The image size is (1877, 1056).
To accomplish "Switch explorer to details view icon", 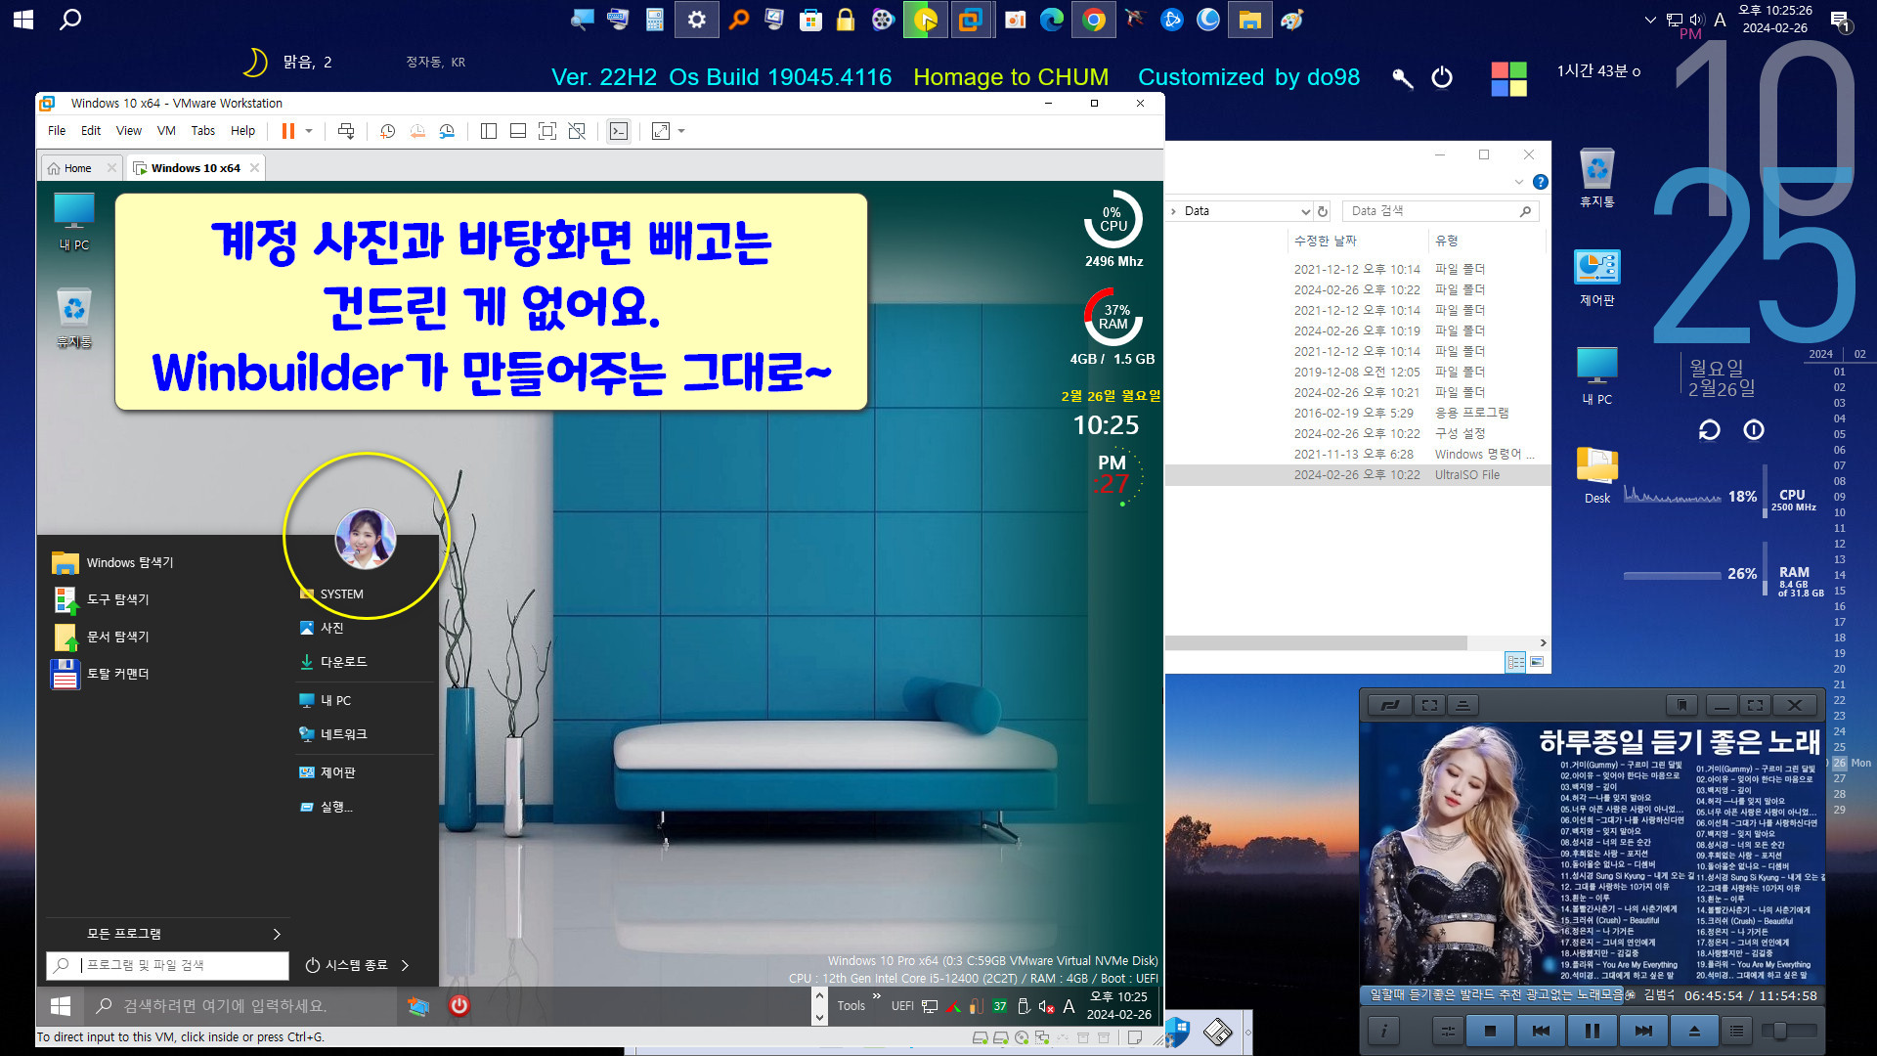I will coord(1515,662).
